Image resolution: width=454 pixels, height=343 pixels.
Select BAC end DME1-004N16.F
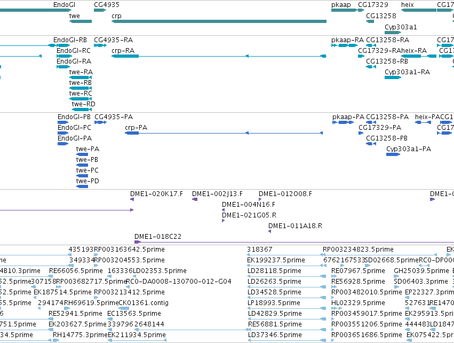pos(249,205)
